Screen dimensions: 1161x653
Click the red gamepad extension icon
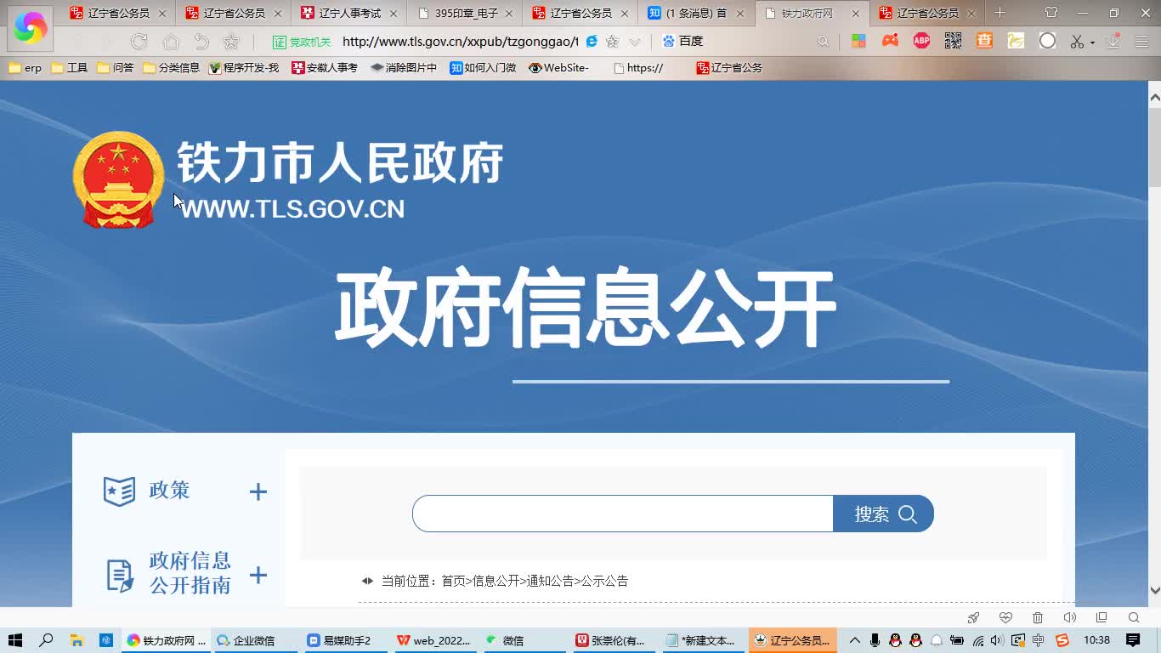pos(890,41)
